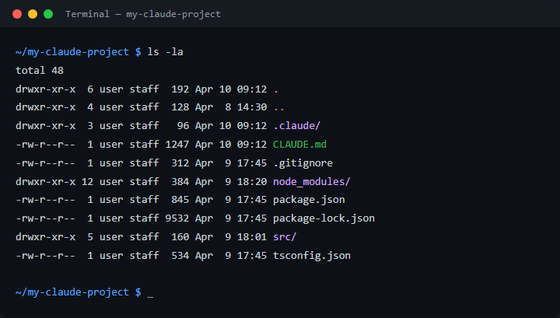Click the green 'CLAUDE.md' file name
Image resolution: width=560 pixels, height=318 pixels.
(x=299, y=144)
